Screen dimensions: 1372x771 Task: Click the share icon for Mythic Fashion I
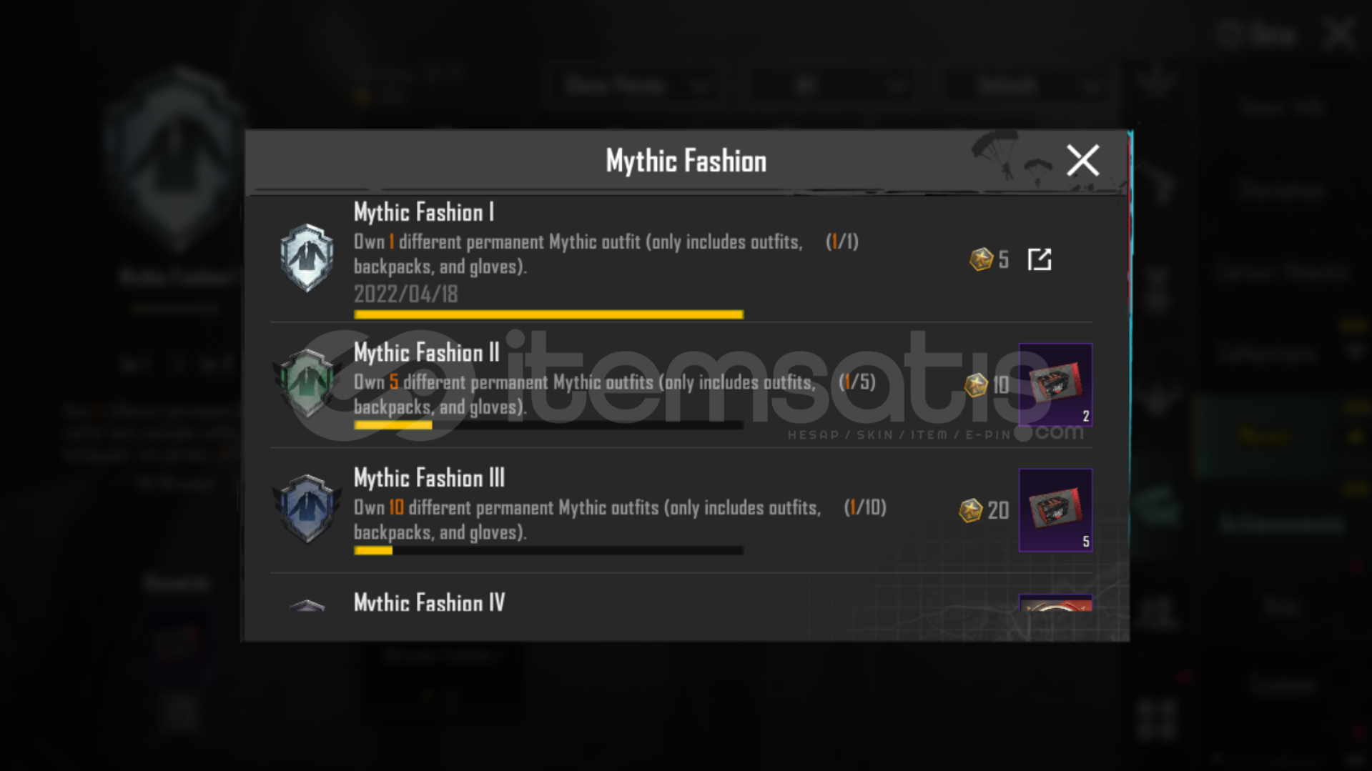click(1040, 259)
